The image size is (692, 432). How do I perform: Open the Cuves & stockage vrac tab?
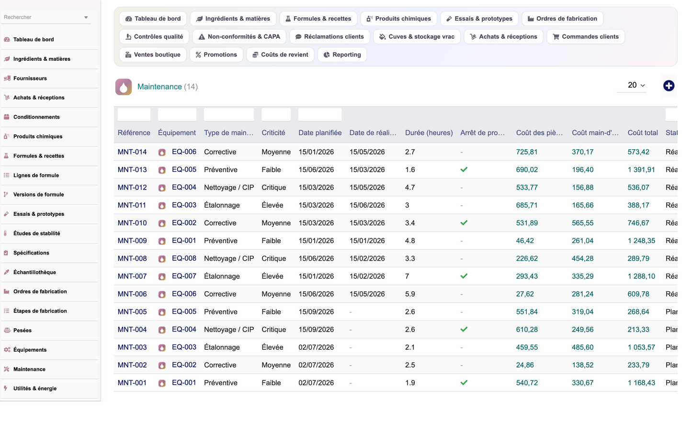pyautogui.click(x=417, y=37)
